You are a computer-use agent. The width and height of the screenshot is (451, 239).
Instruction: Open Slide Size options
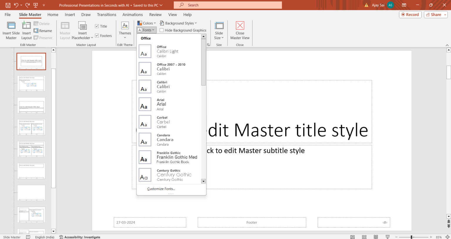point(219,30)
